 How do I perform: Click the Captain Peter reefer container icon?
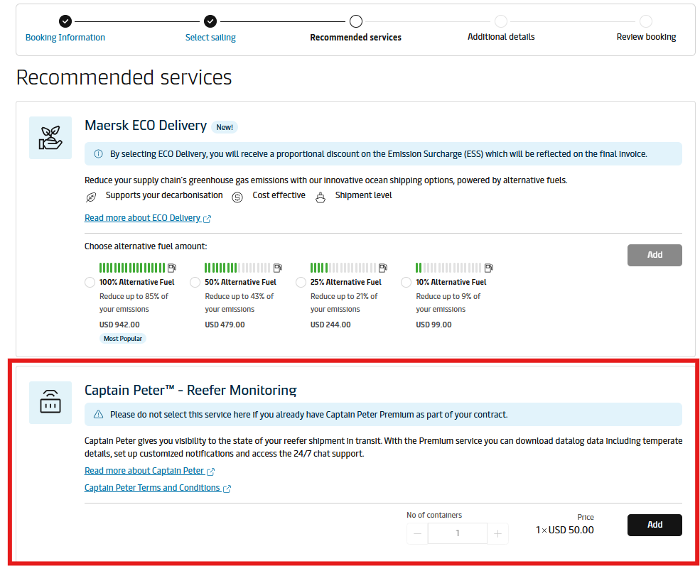pyautogui.click(x=50, y=403)
